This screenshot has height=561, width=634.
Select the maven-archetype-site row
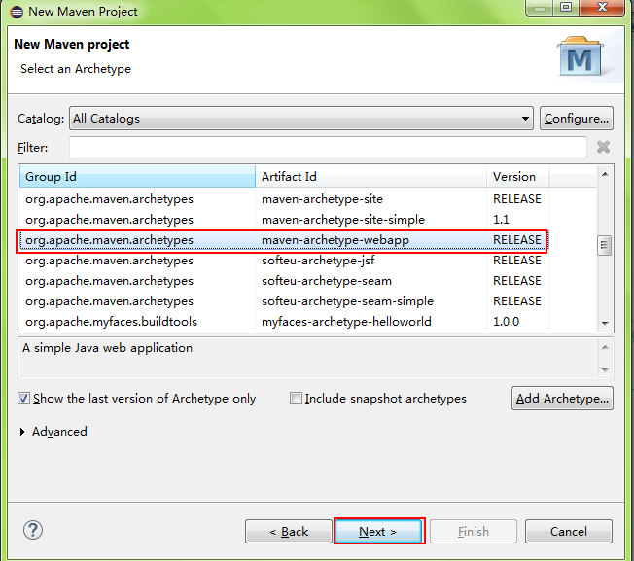pyautogui.click(x=283, y=199)
